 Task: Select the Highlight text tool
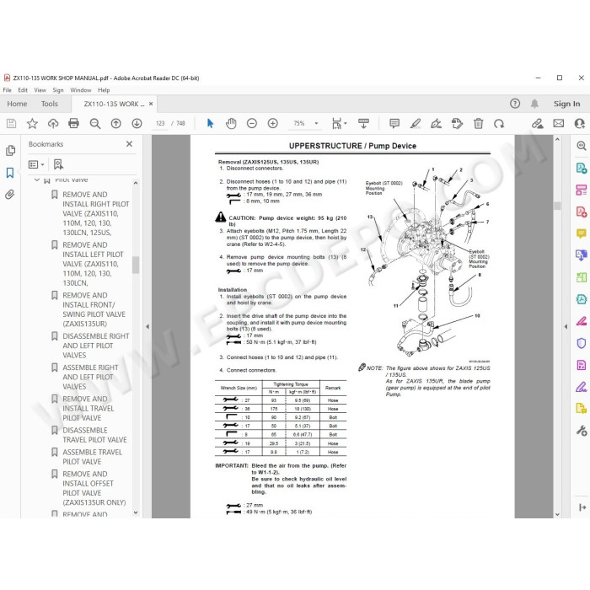tap(416, 123)
